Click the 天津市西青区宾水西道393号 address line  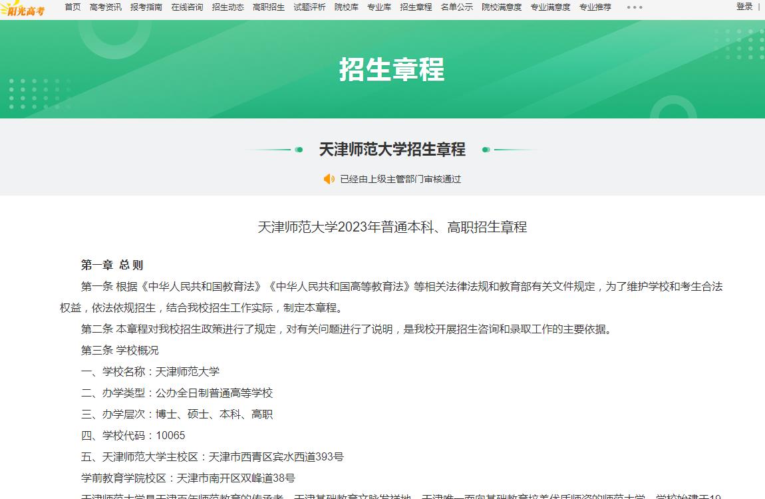(x=212, y=456)
